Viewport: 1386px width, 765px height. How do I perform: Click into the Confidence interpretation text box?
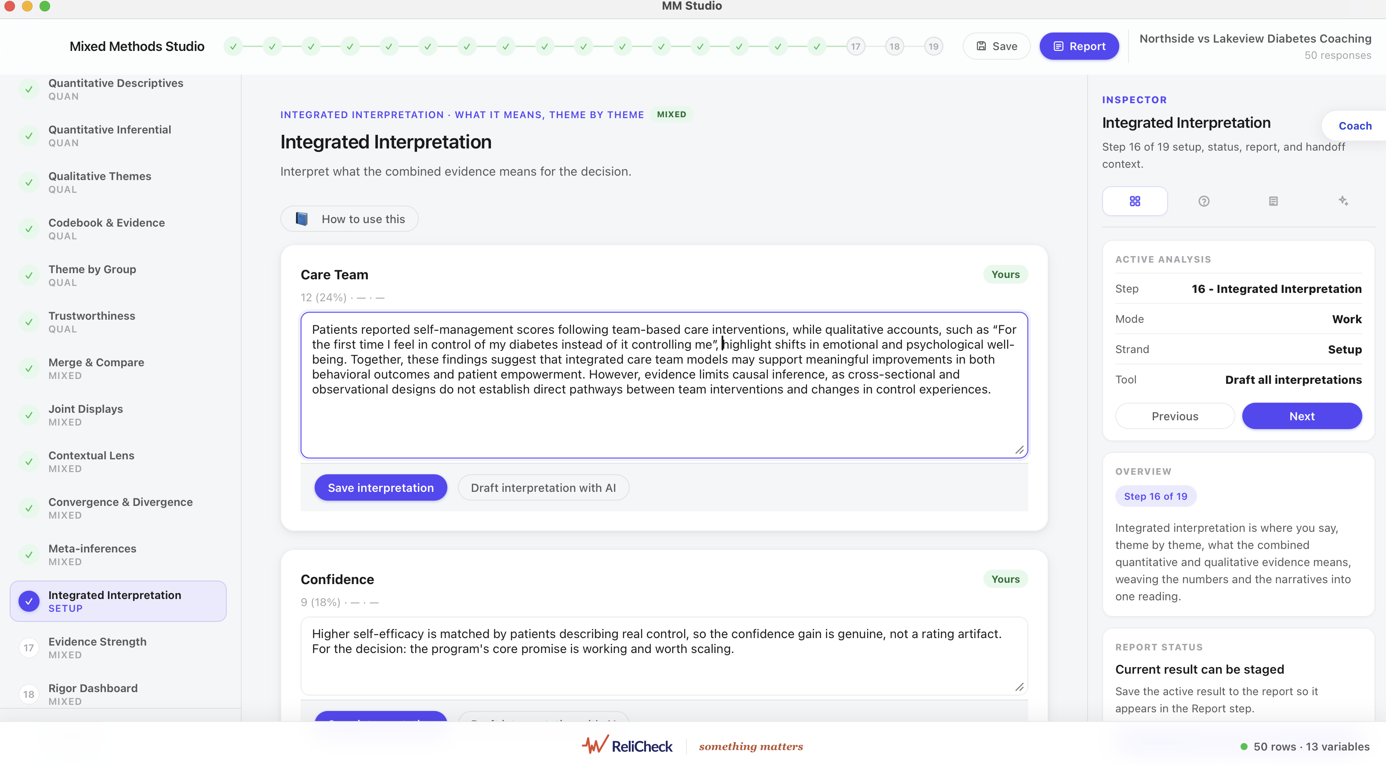664,656
